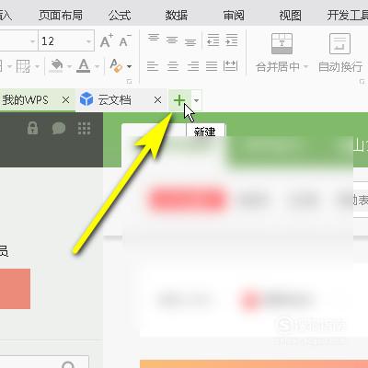The width and height of the screenshot is (368, 368).
Task: Open the 公式 ribbon tab
Action: click(x=120, y=15)
